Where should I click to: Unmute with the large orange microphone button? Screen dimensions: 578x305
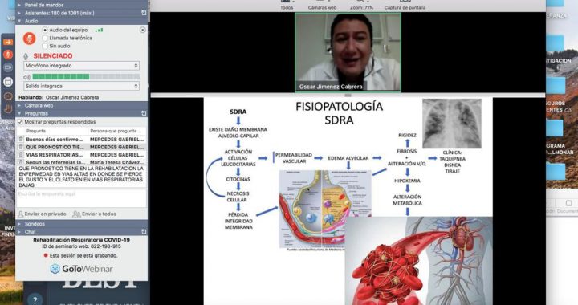(x=30, y=38)
